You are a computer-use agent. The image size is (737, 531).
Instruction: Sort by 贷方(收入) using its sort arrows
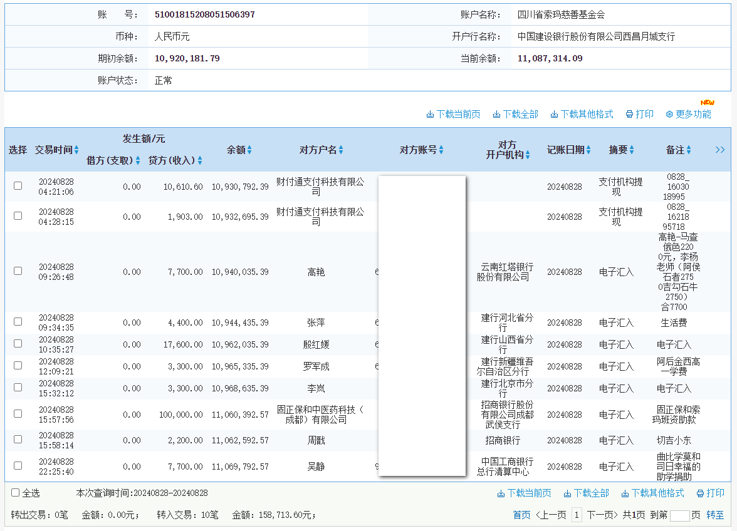click(x=200, y=160)
